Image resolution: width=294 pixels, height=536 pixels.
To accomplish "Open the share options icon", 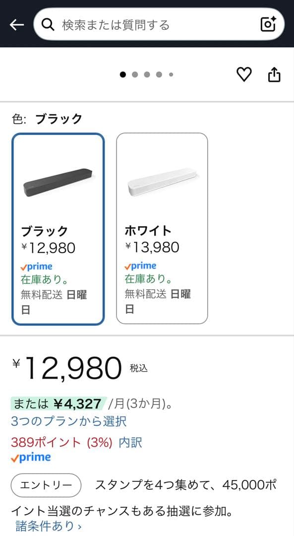I will point(274,74).
